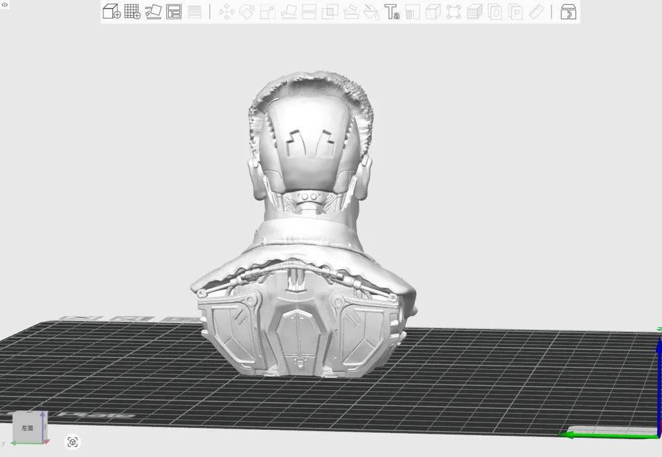Select the ruler Measure tool
The width and height of the screenshot is (662, 457).
(x=536, y=12)
